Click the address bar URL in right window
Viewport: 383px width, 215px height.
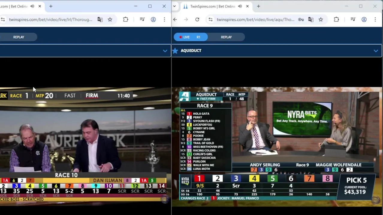coord(255,19)
